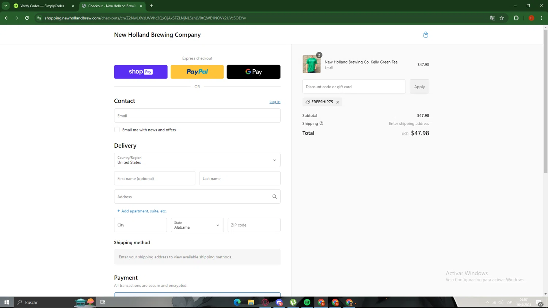Image resolution: width=548 pixels, height=308 pixels.
Task: Remove the FREESHIP75 discount code
Action: click(x=338, y=102)
